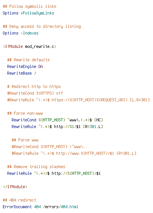The height and width of the screenshot is (213, 153).
Task: Click the commented RewriteCond %{HTTPS} off line
Action: (x=35, y=93)
